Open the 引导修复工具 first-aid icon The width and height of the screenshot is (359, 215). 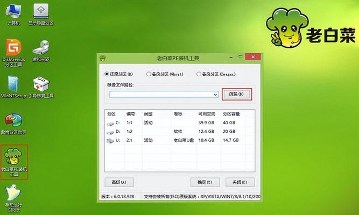click(x=41, y=87)
